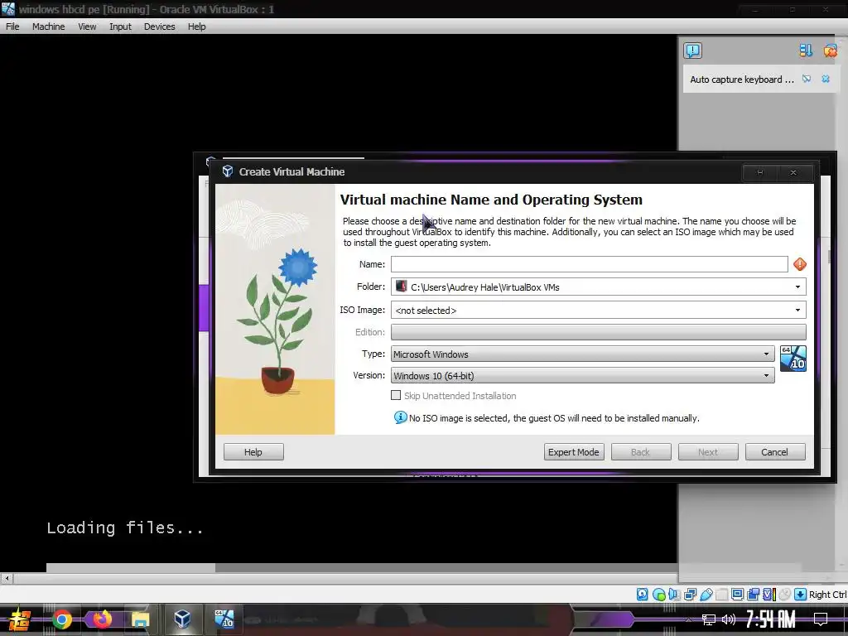The image size is (848, 636).
Task: Open File Explorer from the taskbar
Action: (x=141, y=619)
